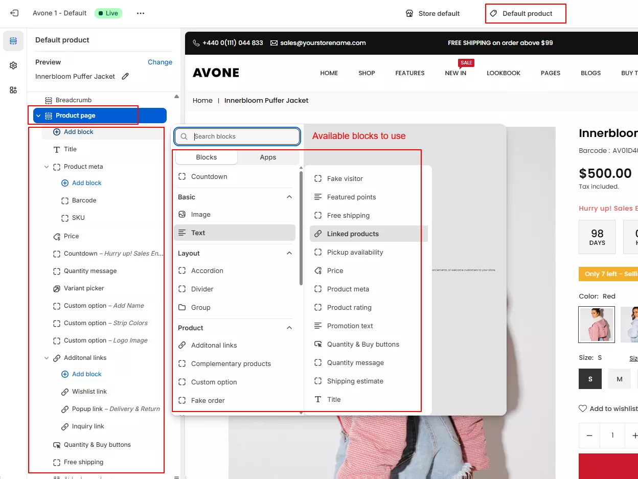Click the exit editor icon

[14, 13]
